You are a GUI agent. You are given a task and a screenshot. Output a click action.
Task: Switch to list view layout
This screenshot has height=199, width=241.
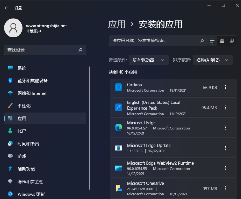212,41
